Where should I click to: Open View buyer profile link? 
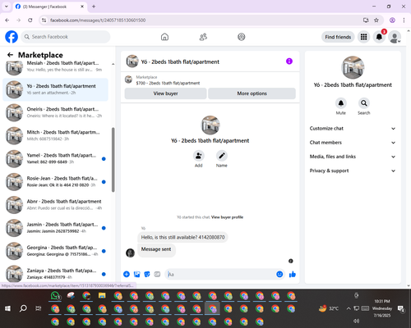pyautogui.click(x=227, y=217)
